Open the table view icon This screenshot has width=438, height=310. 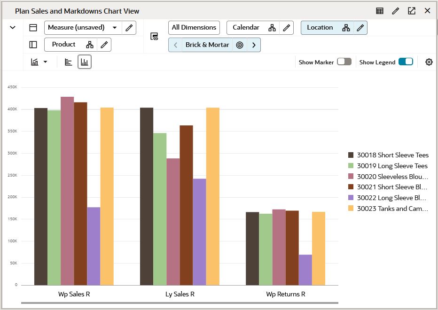coord(379,11)
